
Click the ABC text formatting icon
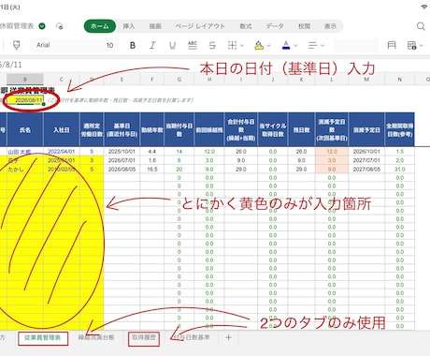click(193, 45)
